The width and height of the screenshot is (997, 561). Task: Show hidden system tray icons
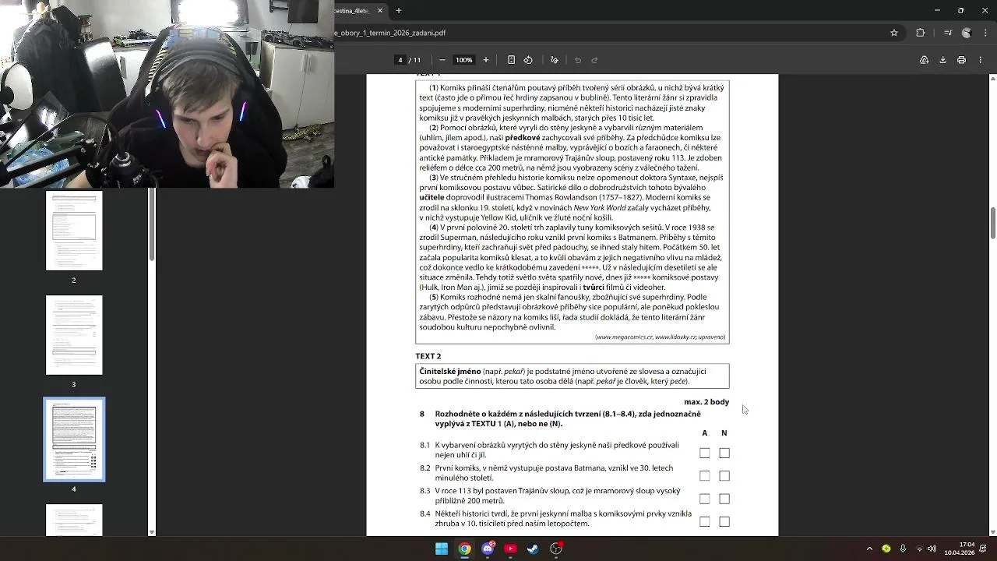pyautogui.click(x=869, y=549)
